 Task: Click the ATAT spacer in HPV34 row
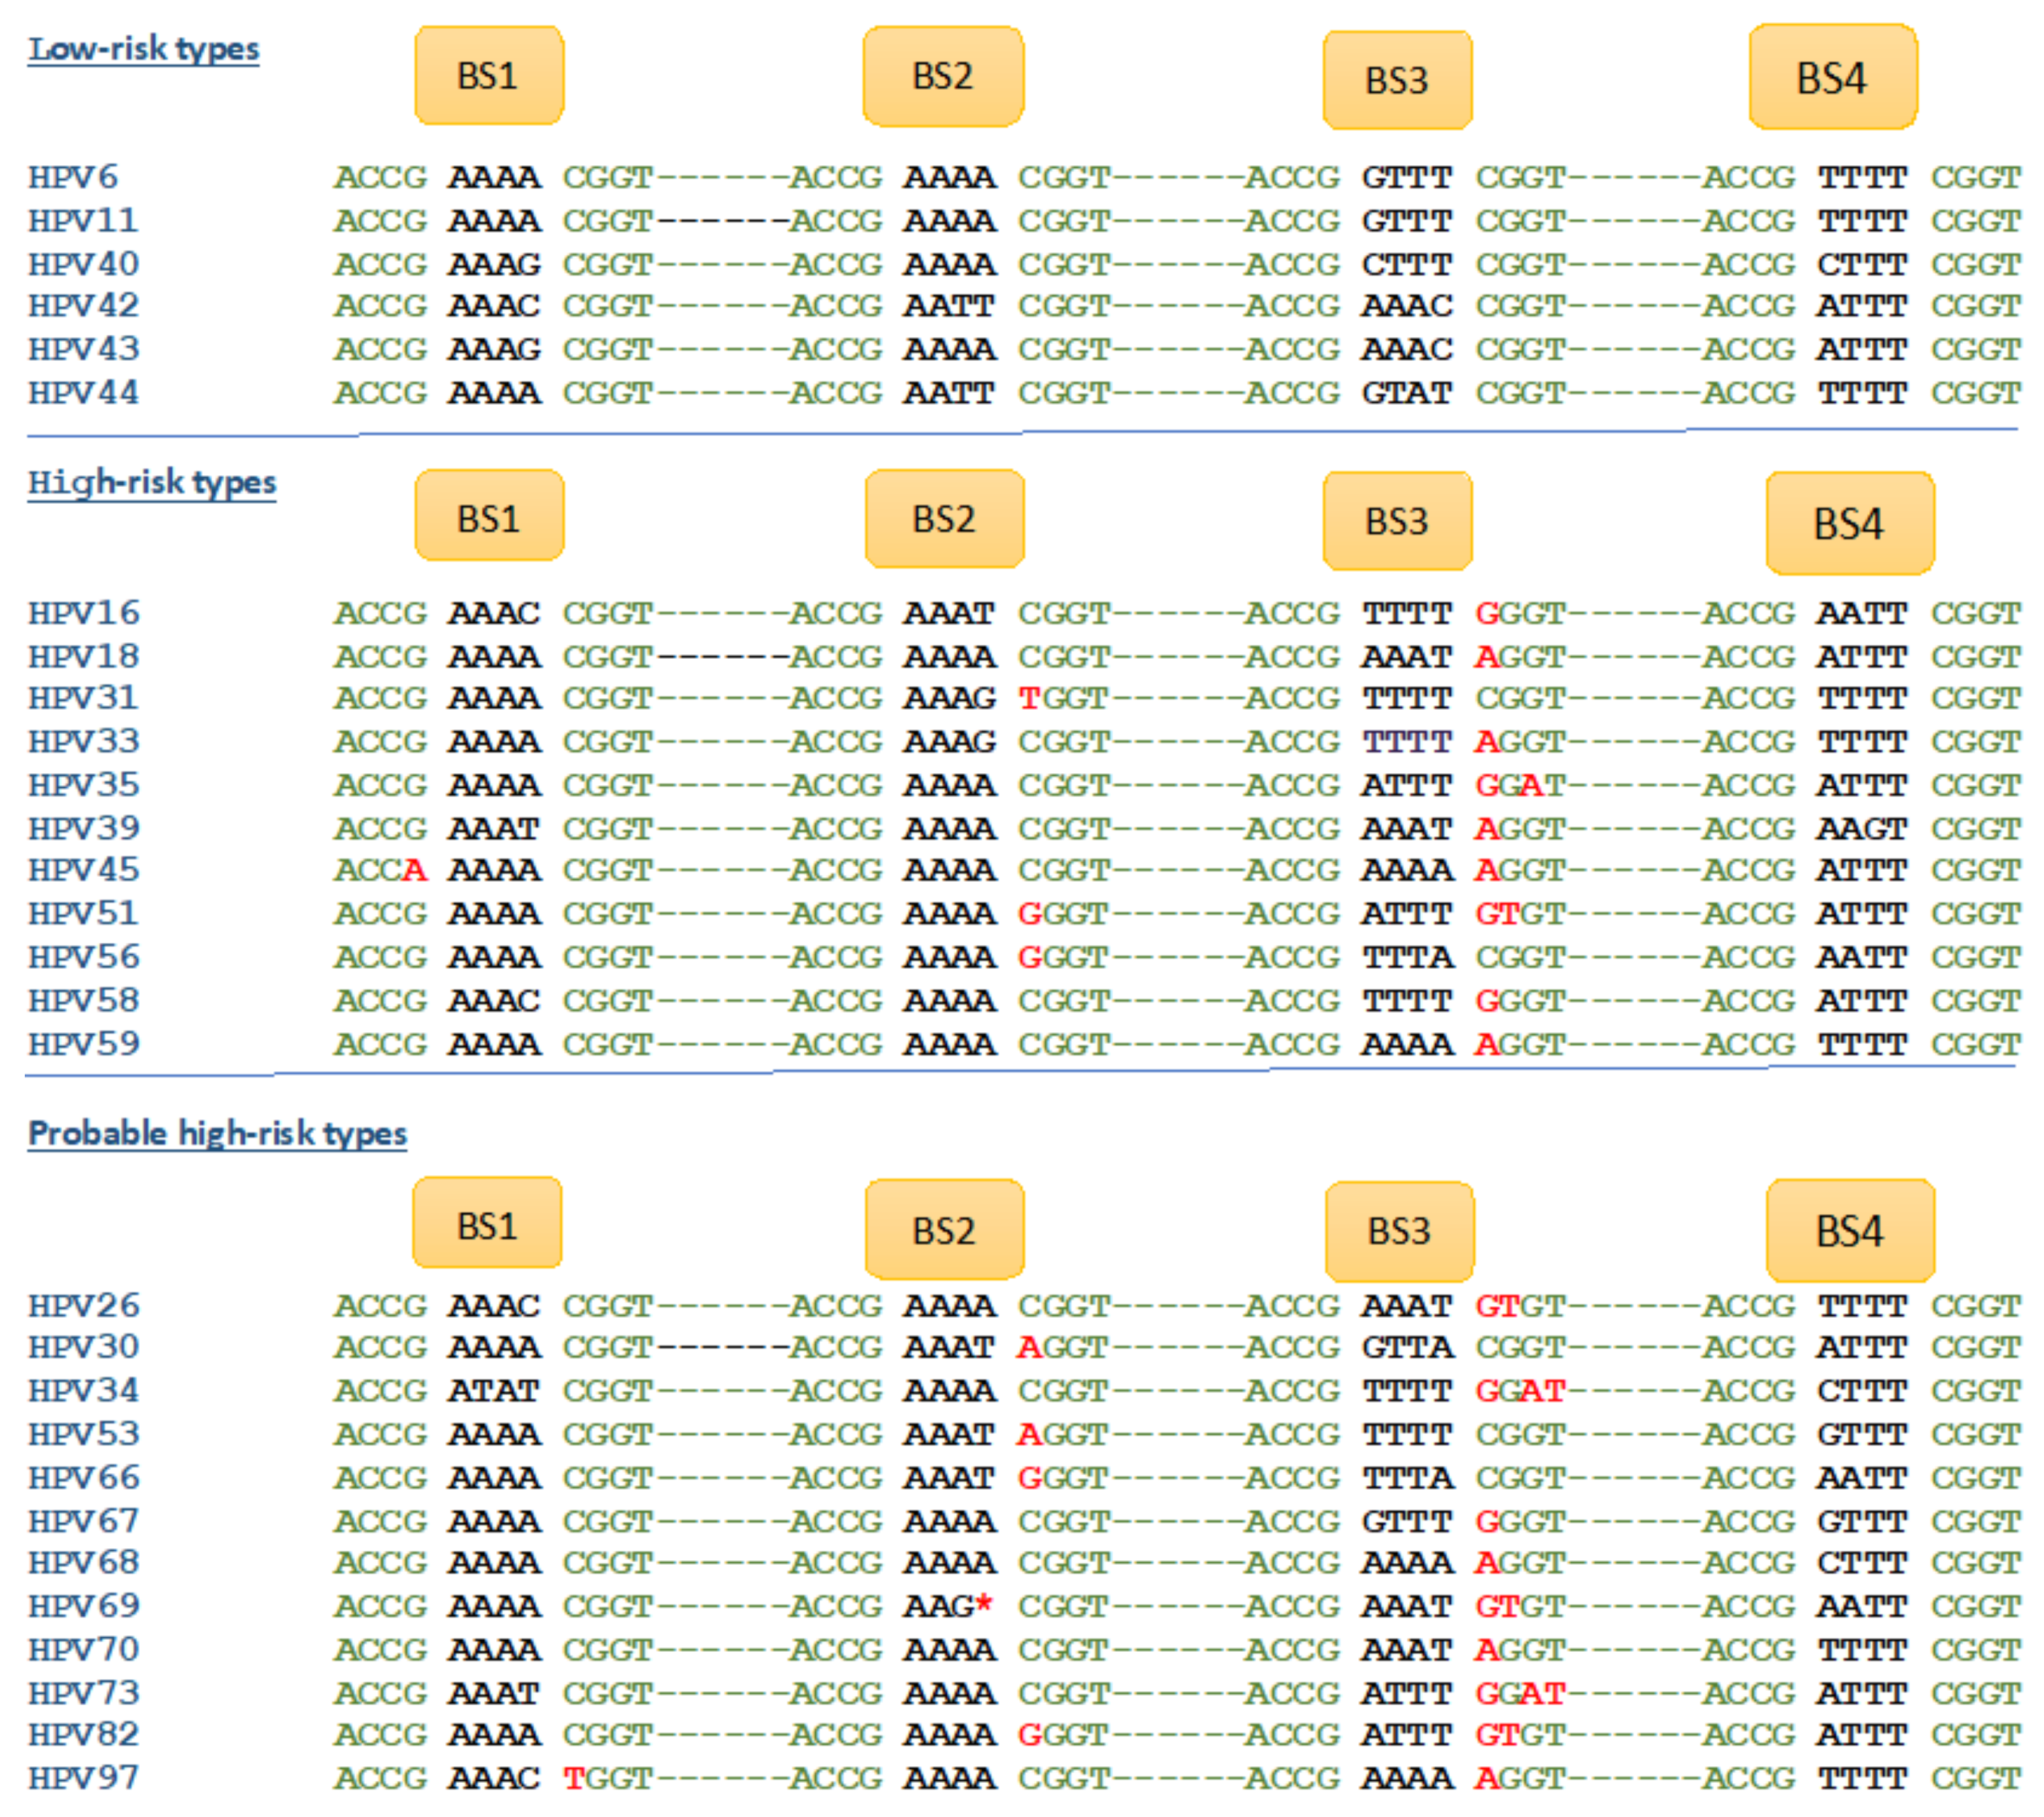494,1391
